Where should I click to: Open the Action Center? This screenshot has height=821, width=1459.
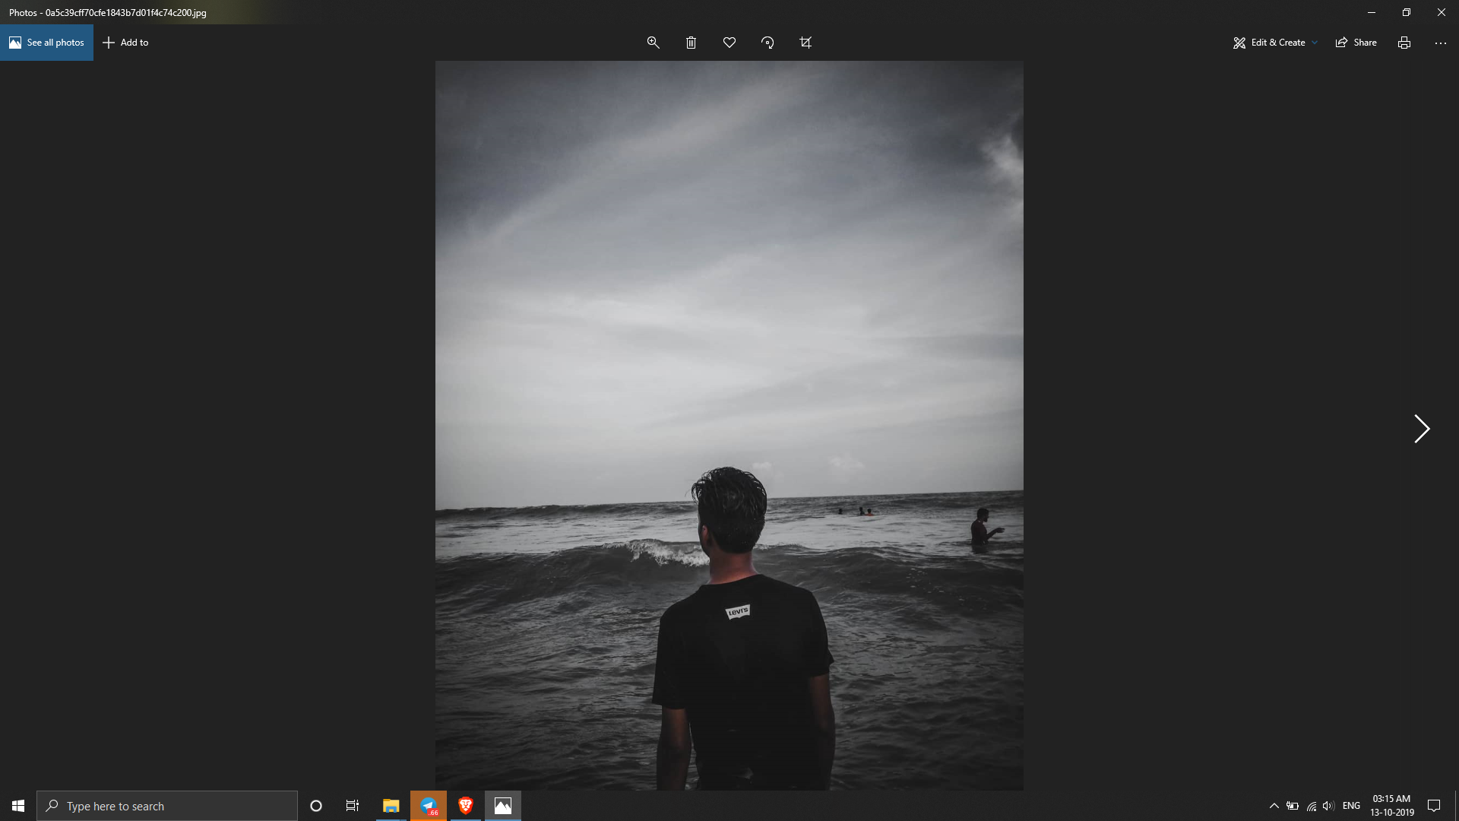pos(1435,805)
